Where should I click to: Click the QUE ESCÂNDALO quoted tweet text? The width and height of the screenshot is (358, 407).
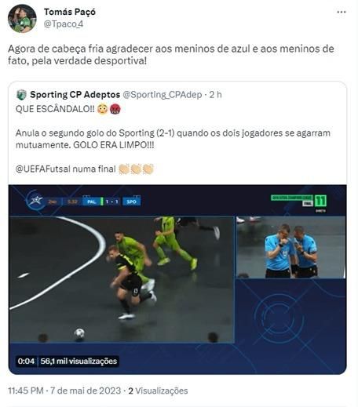click(55, 109)
